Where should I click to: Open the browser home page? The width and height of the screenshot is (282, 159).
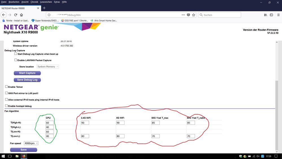(x=21, y=15)
